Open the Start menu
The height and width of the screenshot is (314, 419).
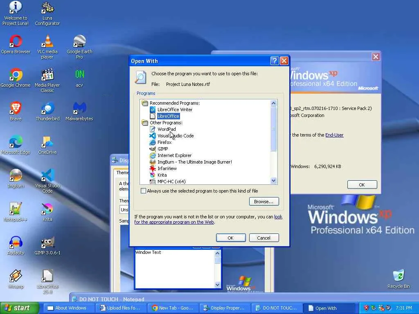19,308
